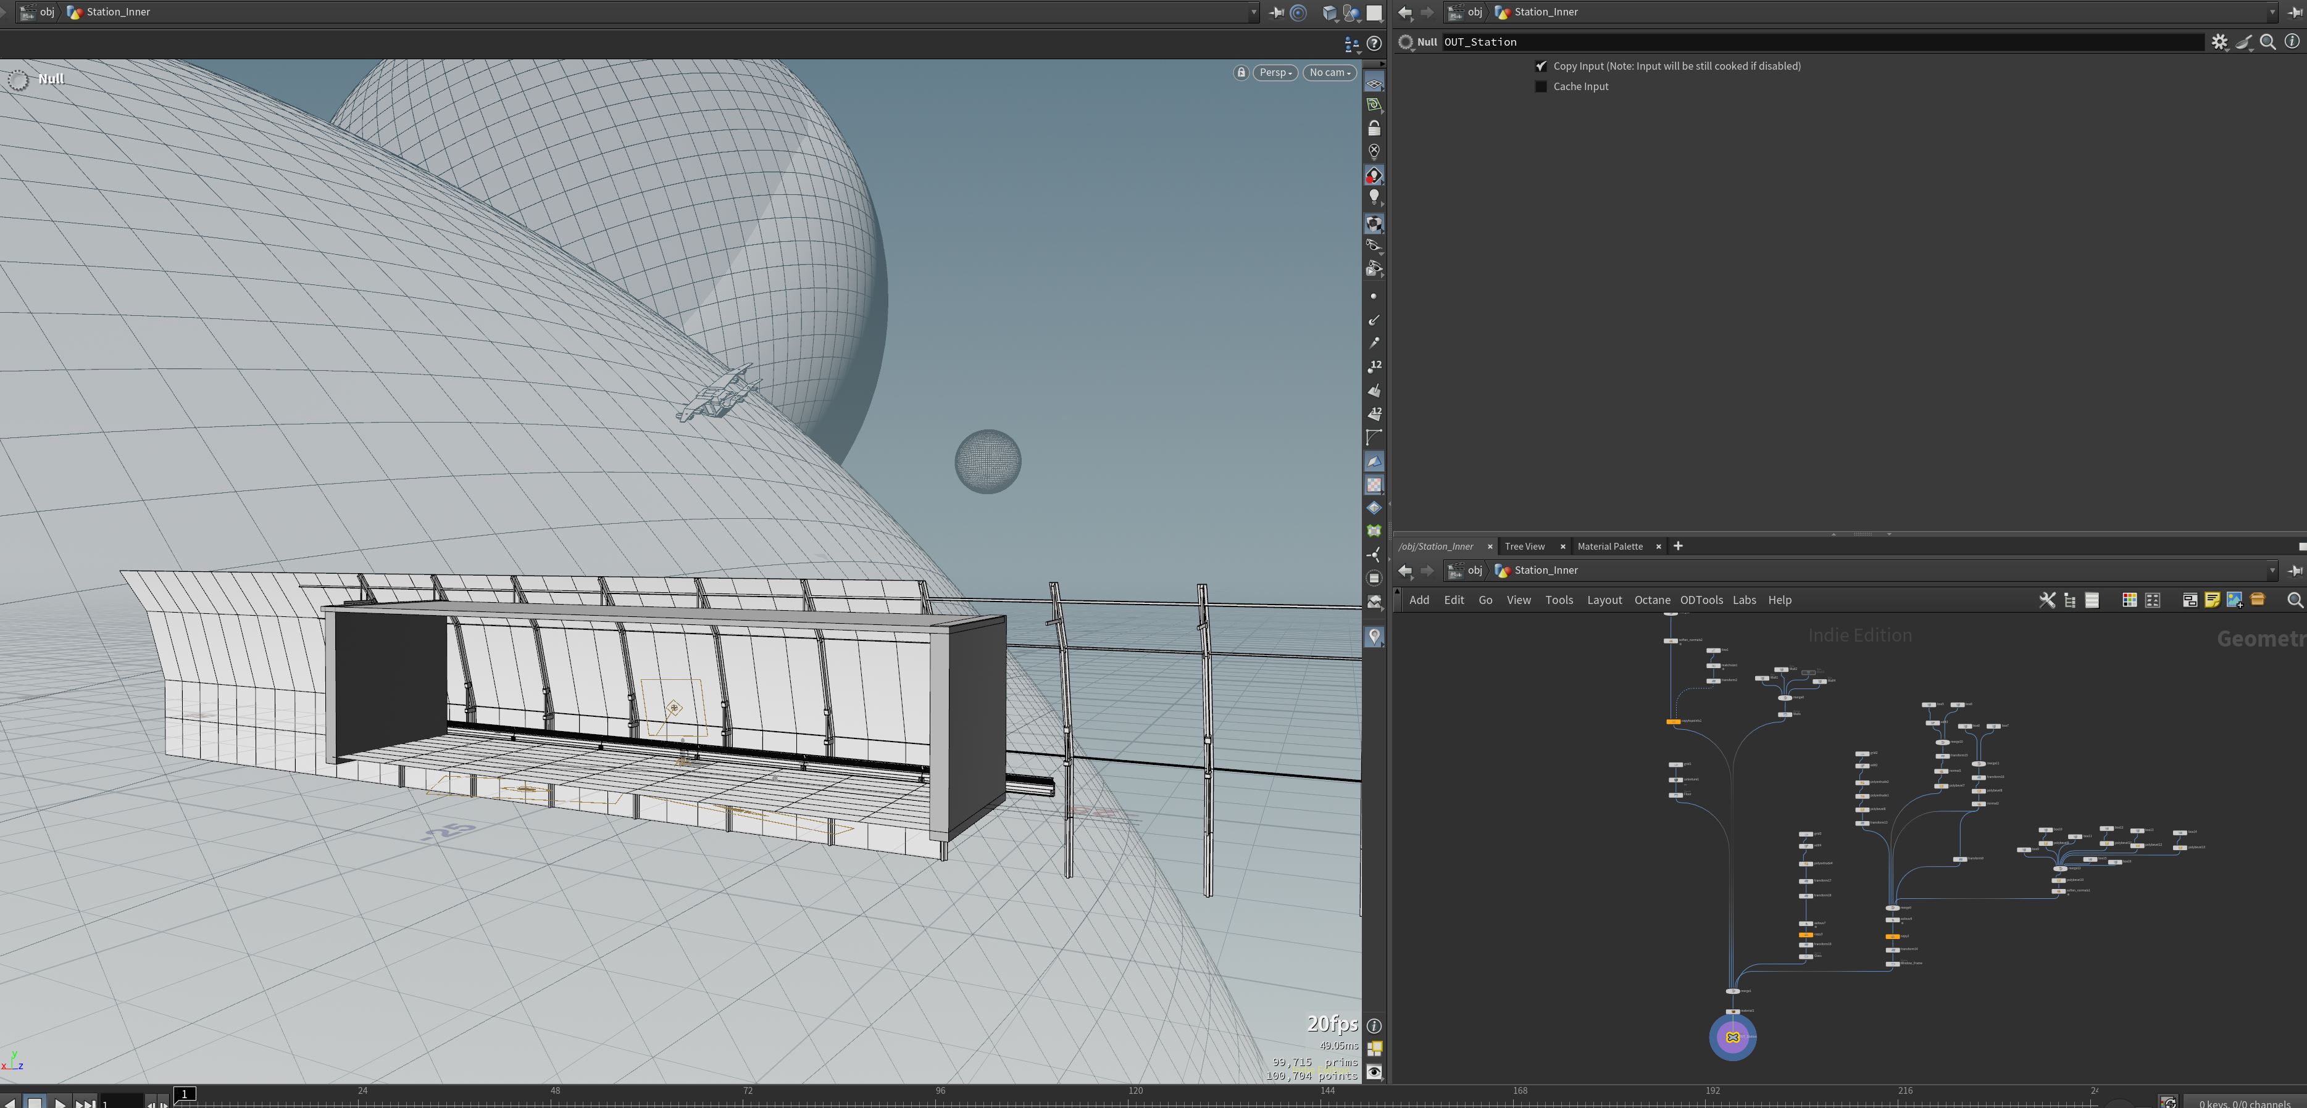The height and width of the screenshot is (1108, 2307).
Task: Click the OUT_Station node name field
Action: (1822, 42)
